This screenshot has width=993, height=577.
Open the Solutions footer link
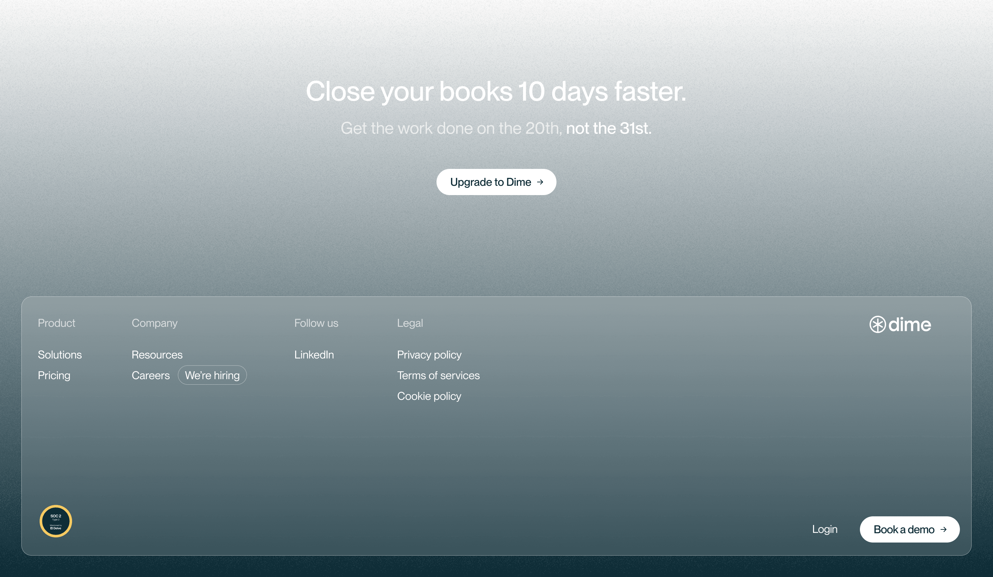point(60,354)
